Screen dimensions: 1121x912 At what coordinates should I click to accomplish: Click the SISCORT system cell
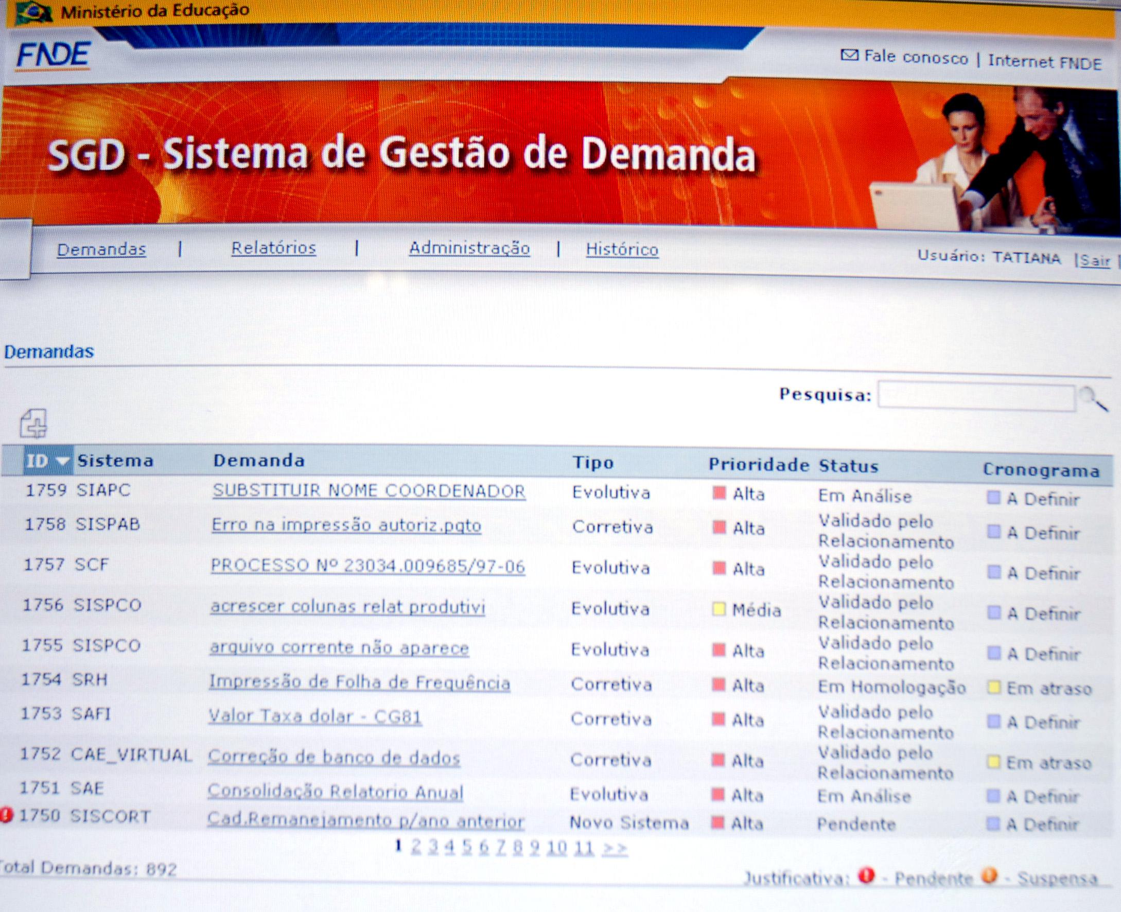pos(110,816)
